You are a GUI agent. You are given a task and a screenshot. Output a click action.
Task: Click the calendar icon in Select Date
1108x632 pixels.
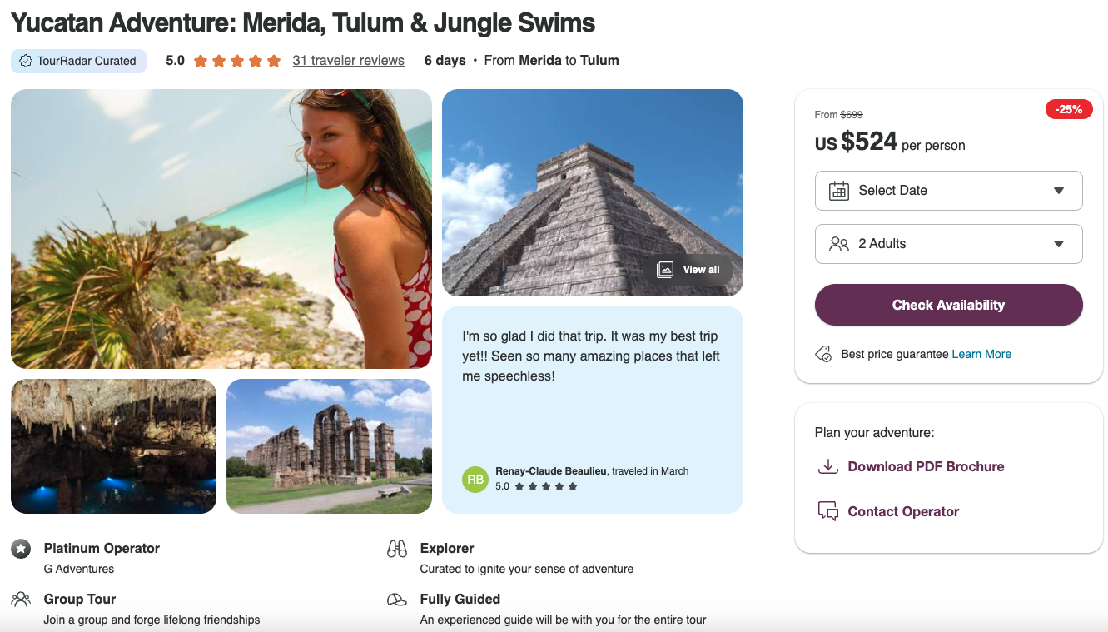[838, 191]
